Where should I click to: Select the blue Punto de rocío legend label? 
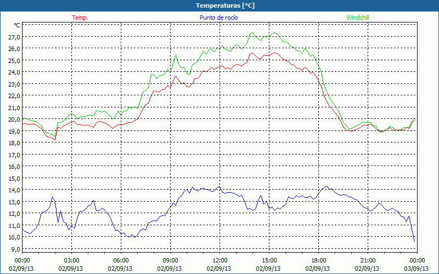coord(218,18)
